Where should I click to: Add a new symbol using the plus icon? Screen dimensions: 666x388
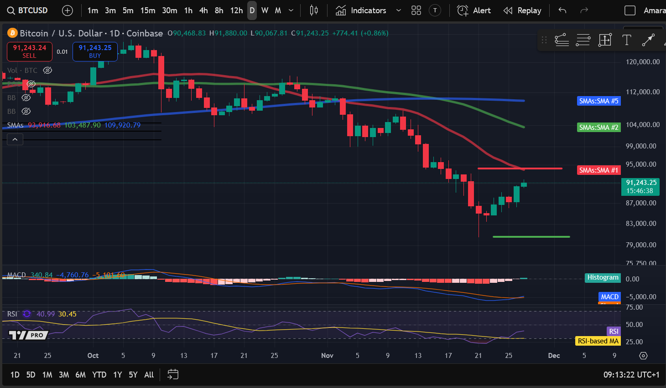tap(67, 10)
